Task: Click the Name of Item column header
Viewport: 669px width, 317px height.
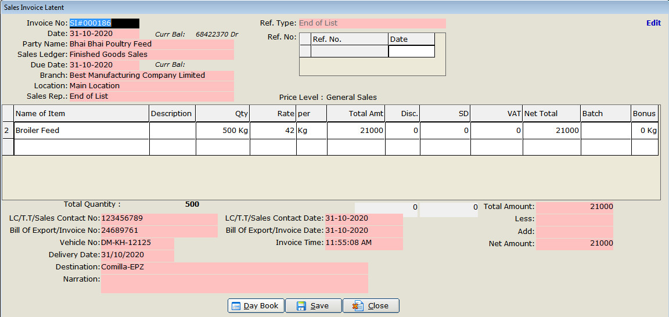Action: coord(81,113)
